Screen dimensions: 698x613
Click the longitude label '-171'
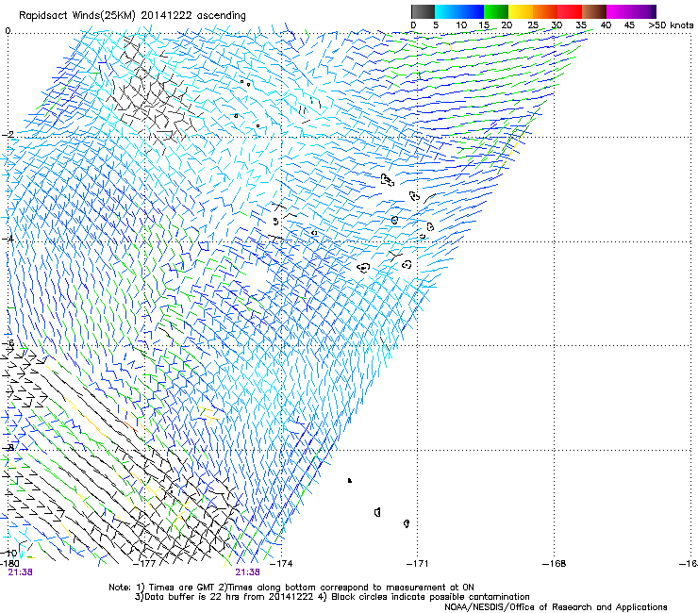[x=417, y=564]
